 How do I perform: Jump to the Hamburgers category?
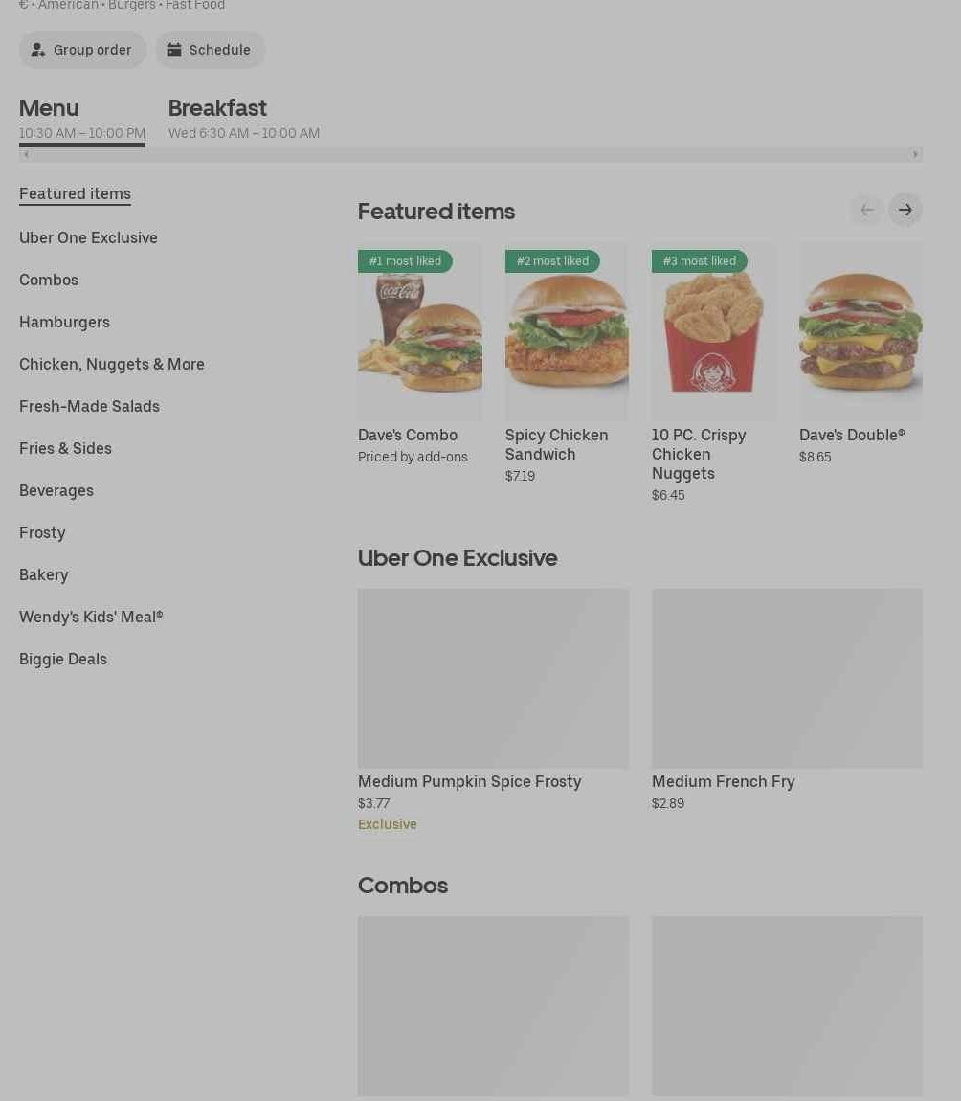[x=64, y=322]
